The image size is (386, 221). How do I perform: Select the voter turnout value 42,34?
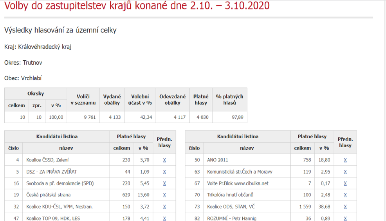[x=145, y=117]
